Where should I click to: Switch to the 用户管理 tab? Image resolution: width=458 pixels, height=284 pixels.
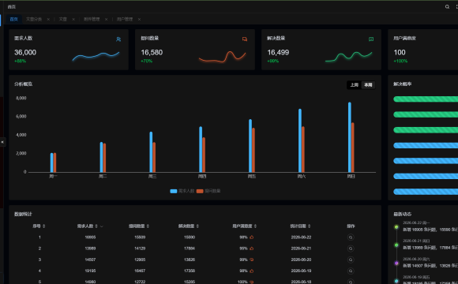coord(125,19)
